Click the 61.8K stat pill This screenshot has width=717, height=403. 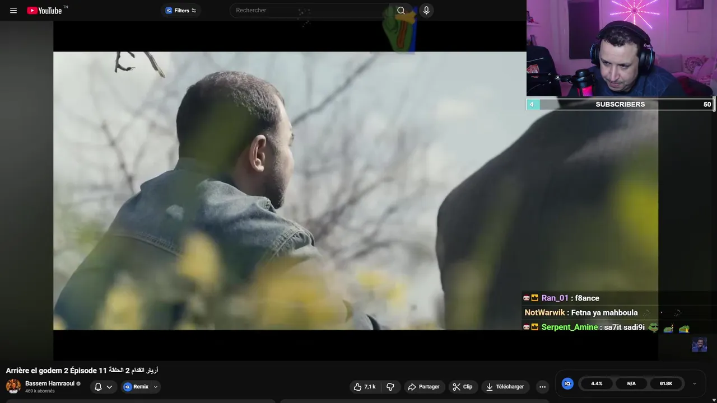[666, 383]
